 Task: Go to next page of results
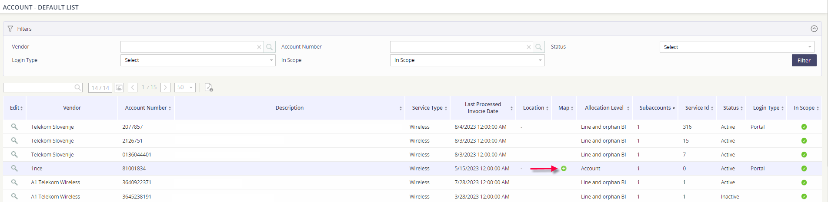click(165, 88)
